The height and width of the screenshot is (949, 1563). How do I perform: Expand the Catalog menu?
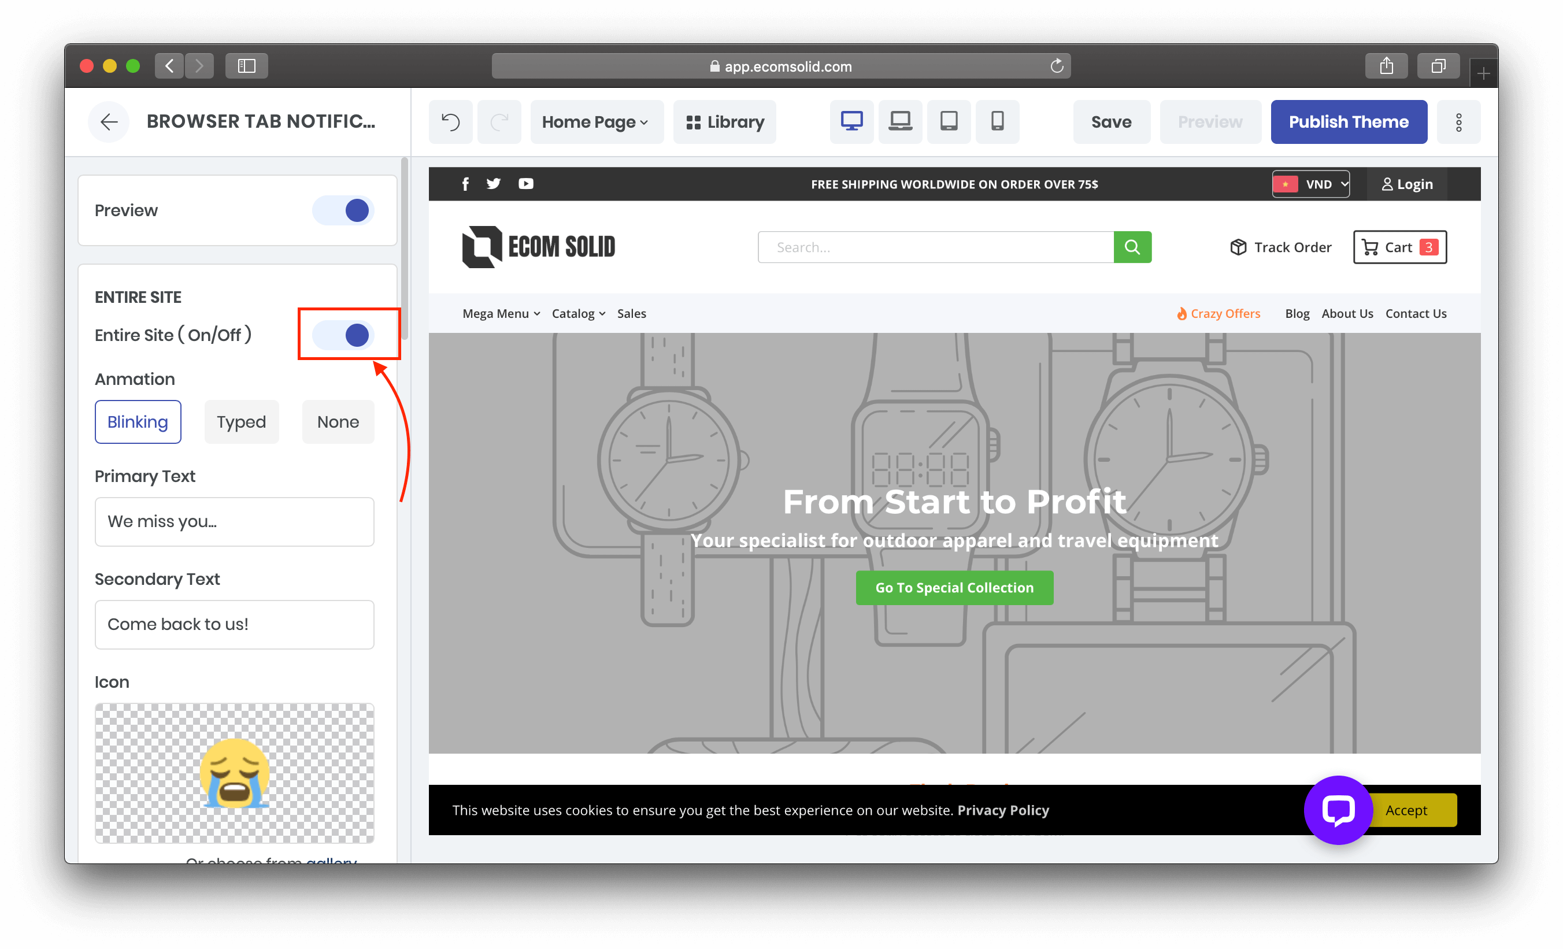coord(579,313)
